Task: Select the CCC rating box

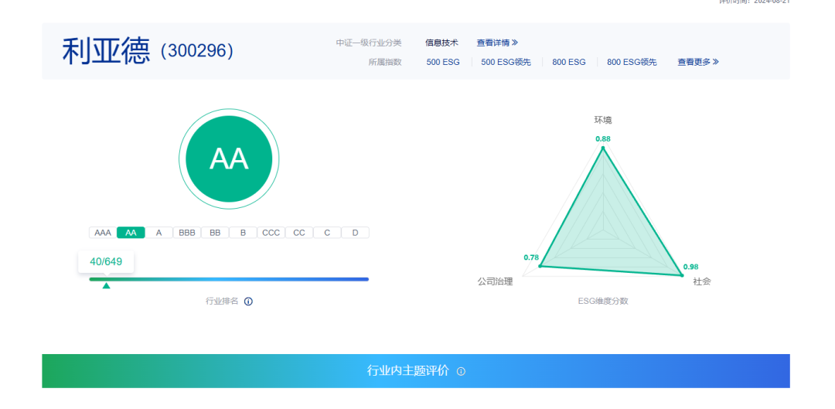Action: pyautogui.click(x=271, y=233)
